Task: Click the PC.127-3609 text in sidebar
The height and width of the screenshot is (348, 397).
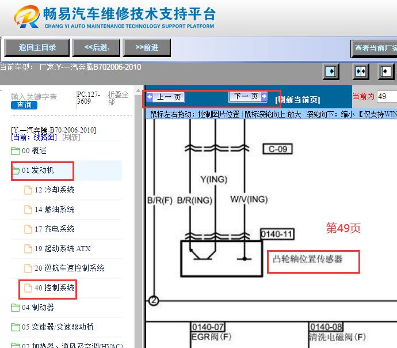Action: point(89,98)
